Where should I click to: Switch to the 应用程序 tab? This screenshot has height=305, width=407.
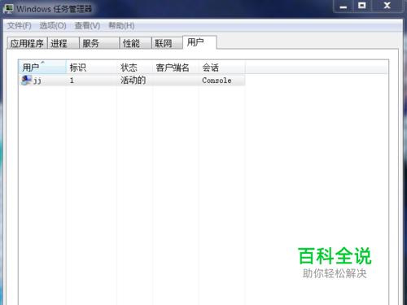click(27, 43)
